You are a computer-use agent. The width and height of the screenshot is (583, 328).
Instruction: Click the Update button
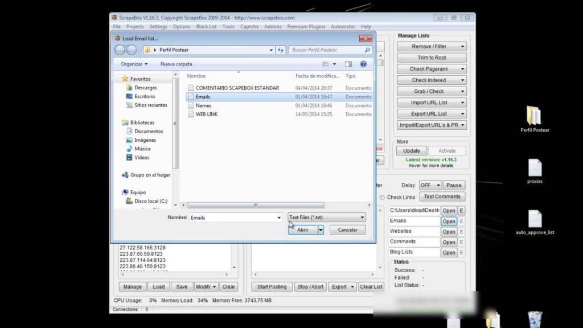pos(411,151)
